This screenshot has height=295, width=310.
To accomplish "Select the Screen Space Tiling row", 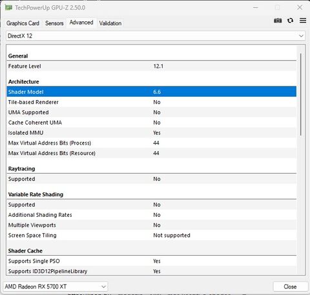I will coord(152,235).
